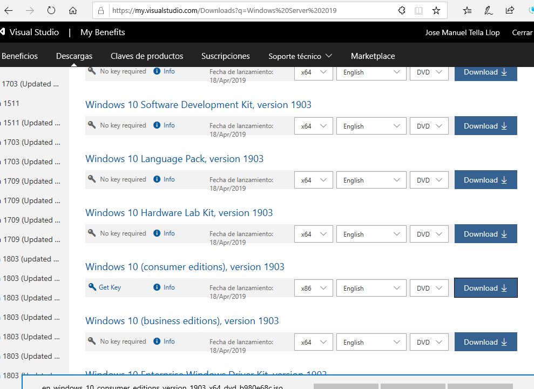Viewport: 534px width, 389px height.
Task: Click the address bar URL field
Action: click(x=252, y=11)
